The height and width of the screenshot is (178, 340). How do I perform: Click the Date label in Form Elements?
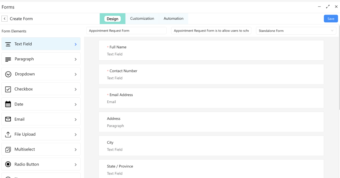19,104
